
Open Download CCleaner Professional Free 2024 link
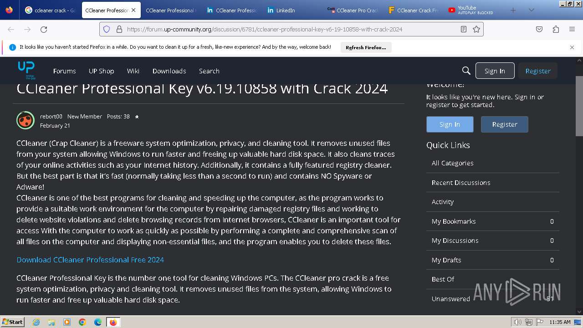90,260
